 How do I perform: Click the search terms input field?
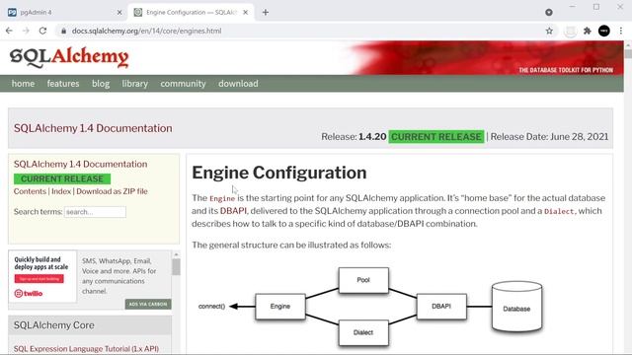pos(95,212)
